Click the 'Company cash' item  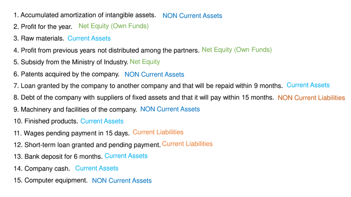coord(42,169)
